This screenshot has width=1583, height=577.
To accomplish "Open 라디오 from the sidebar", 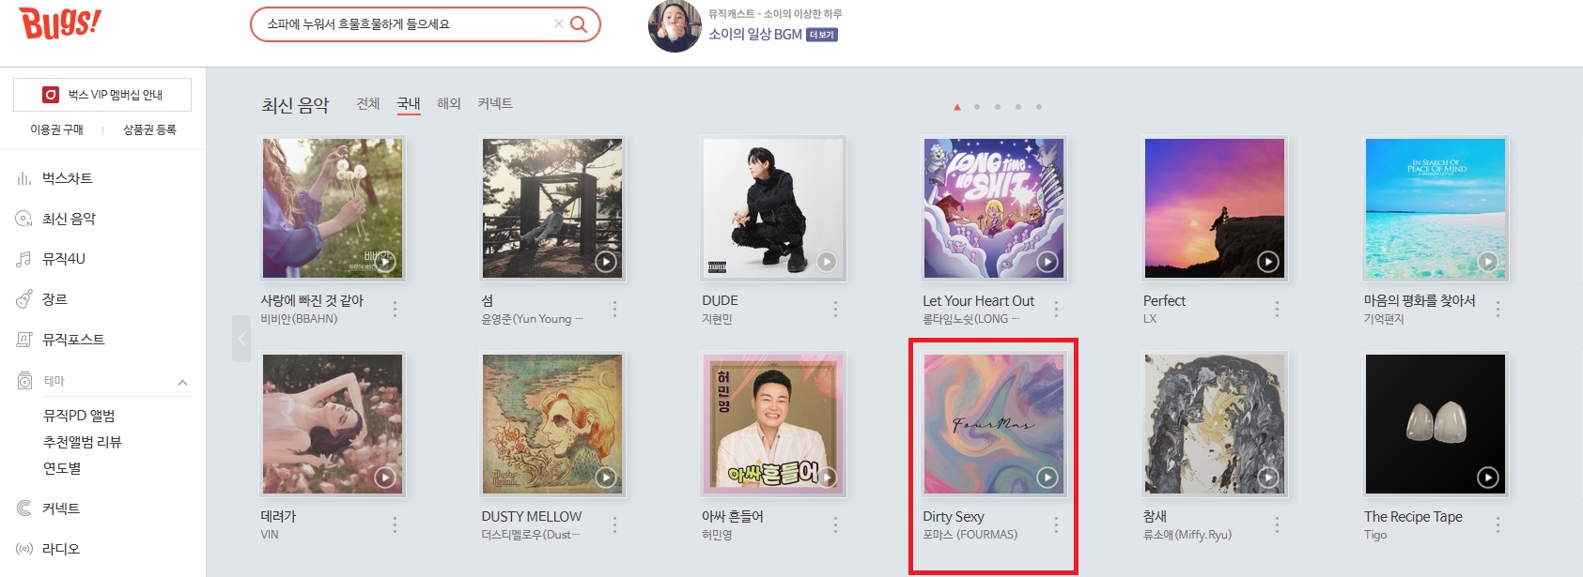I will point(60,549).
